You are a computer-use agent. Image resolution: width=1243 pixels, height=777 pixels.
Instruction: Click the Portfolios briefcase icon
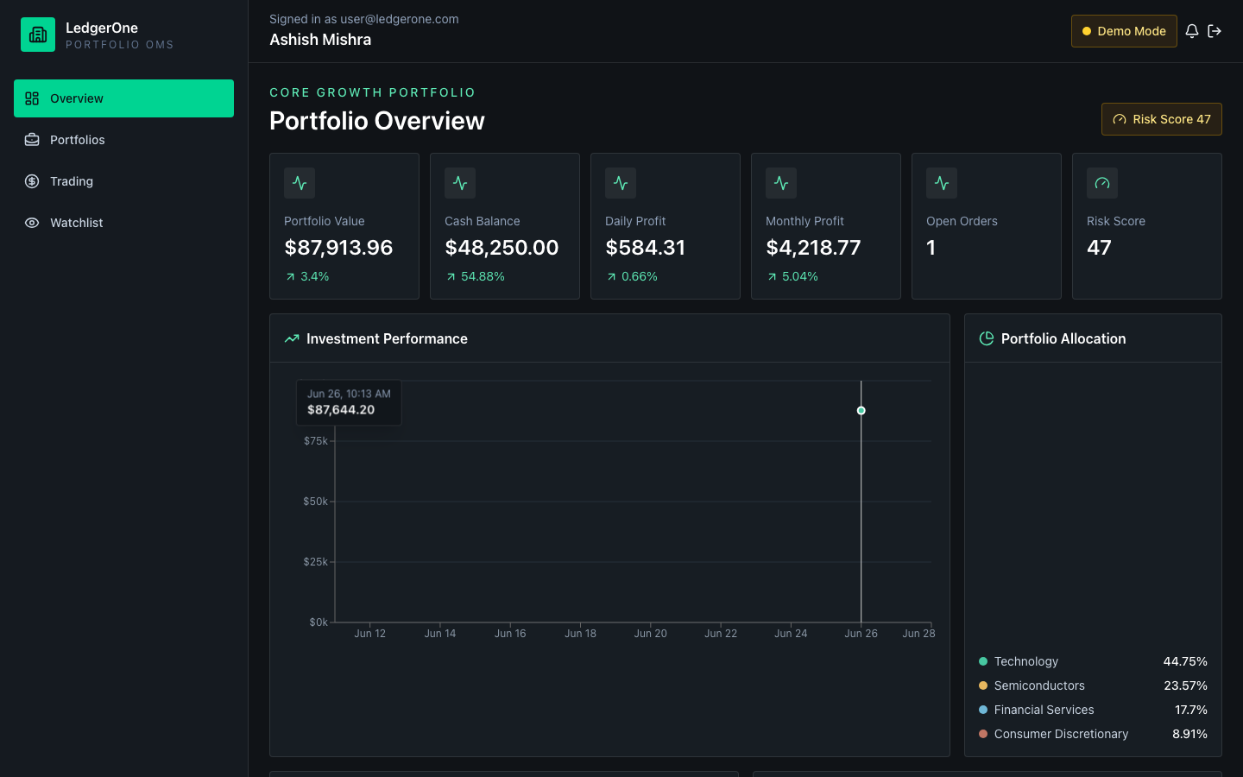pos(32,140)
